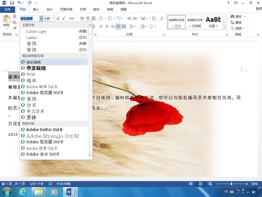
Task: Open the Change Case Aa dropdown
Action: click(x=72, y=18)
